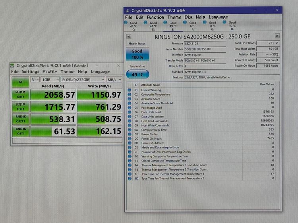Click the Total Host Reads value 751 GB
This screenshot has width=298, height=223.
click(x=268, y=43)
